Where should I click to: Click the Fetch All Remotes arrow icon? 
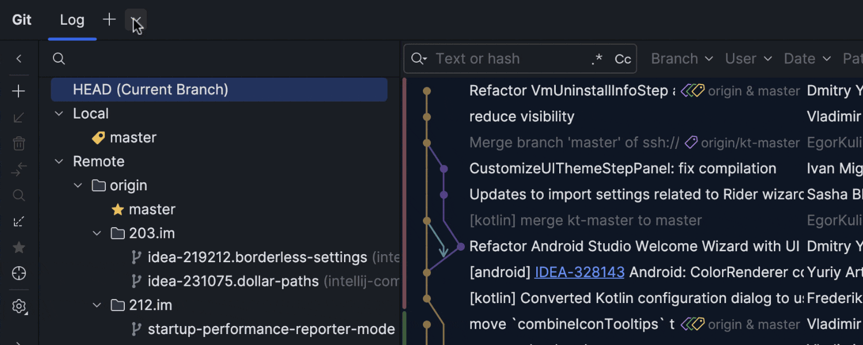click(19, 221)
